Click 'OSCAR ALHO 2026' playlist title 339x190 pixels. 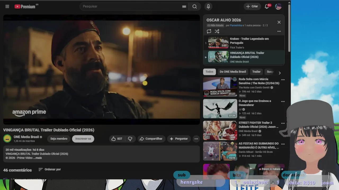pos(224,20)
